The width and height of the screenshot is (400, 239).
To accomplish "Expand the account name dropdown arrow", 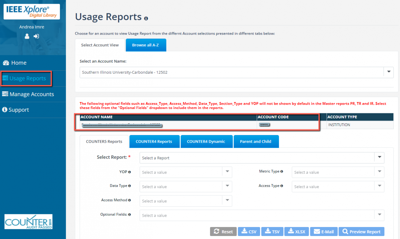I will coord(389,72).
